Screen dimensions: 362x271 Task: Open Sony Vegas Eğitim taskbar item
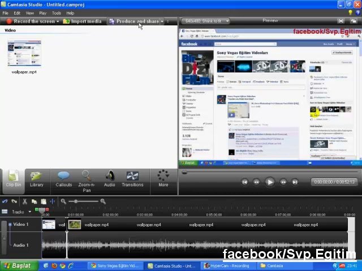(x=115, y=266)
